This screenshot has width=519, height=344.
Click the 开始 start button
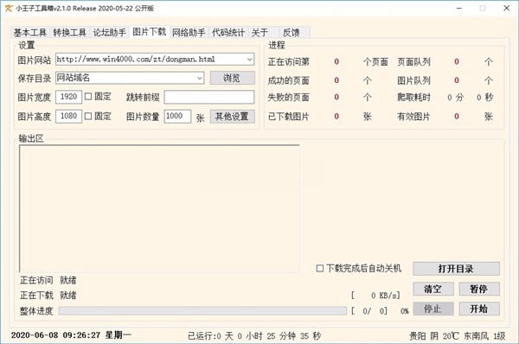[479, 309]
